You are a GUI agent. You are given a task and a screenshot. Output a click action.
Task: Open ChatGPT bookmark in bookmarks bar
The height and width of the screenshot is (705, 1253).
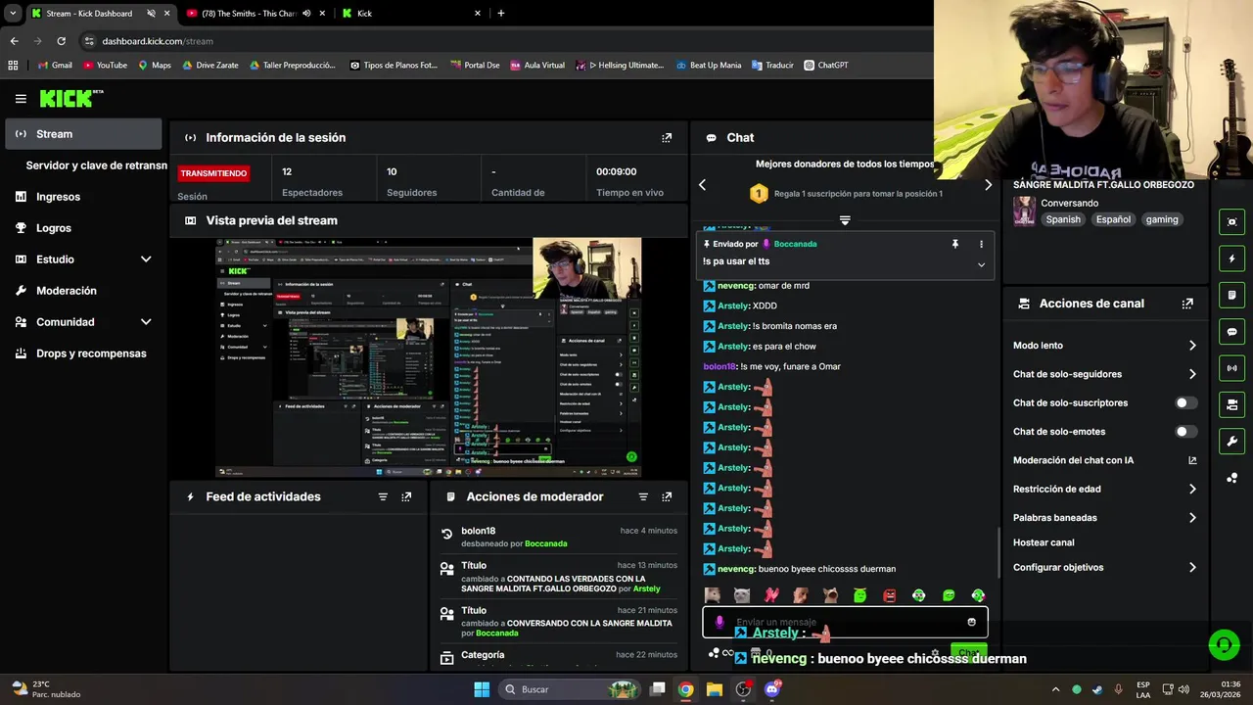(825, 66)
